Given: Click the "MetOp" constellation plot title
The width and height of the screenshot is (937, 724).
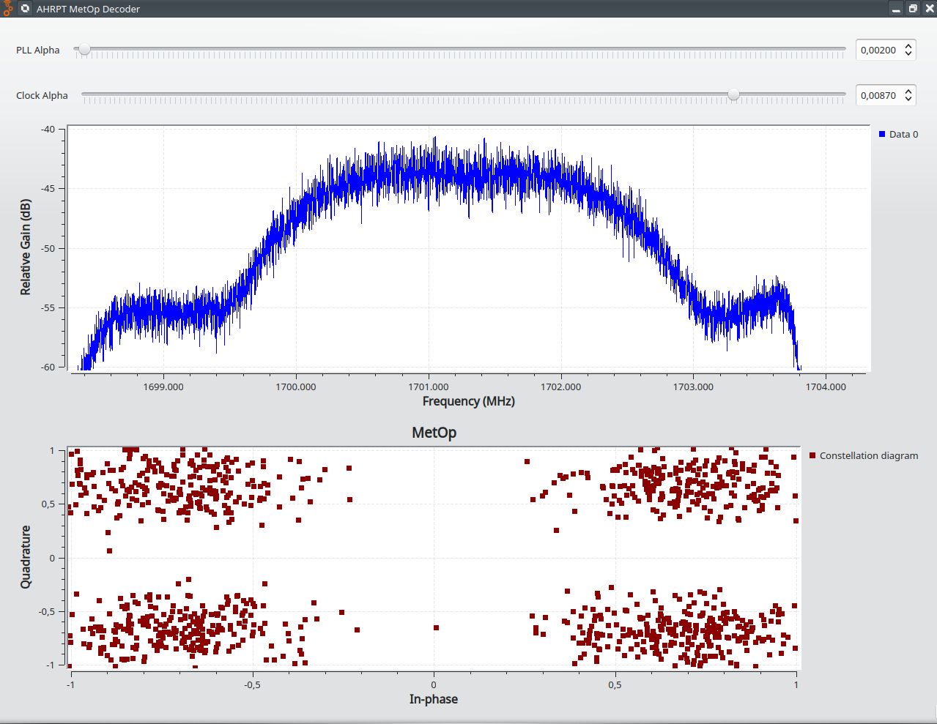Looking at the screenshot, I should (434, 433).
